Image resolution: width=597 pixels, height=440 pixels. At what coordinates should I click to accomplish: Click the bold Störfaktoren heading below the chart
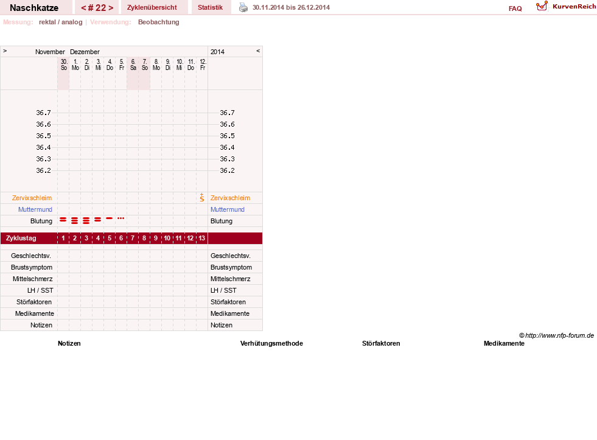pos(381,343)
